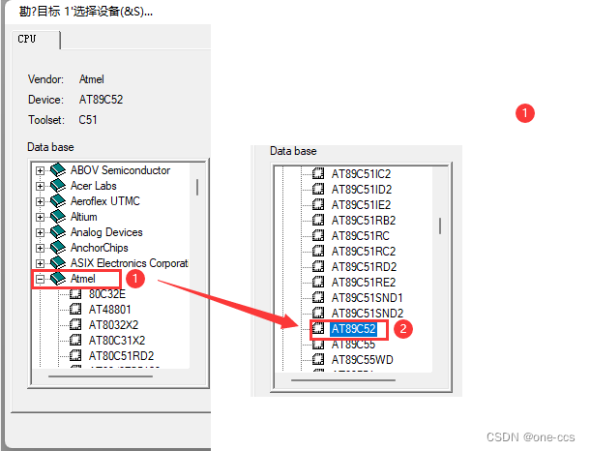Viewport: 590px width, 451px height.
Task: Click the ASIX Electronics book icon
Action: click(x=58, y=263)
